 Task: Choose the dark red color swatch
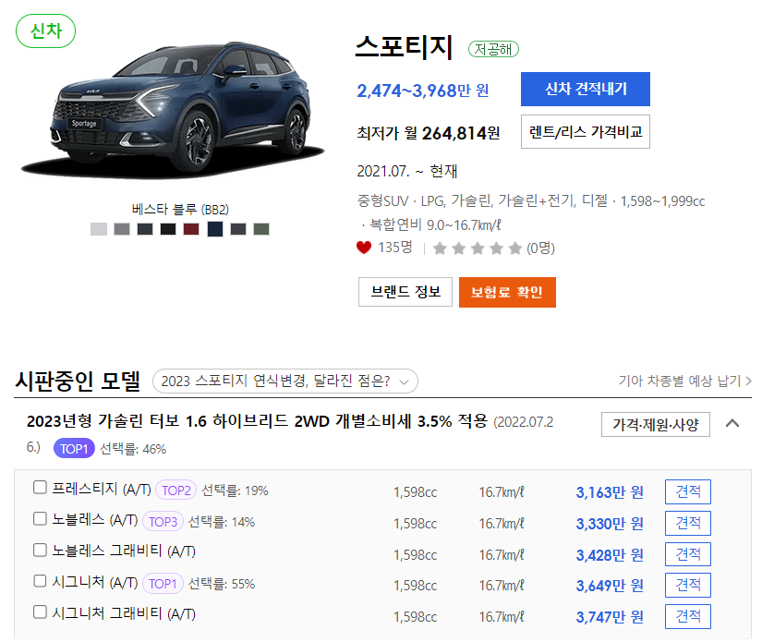[191, 229]
